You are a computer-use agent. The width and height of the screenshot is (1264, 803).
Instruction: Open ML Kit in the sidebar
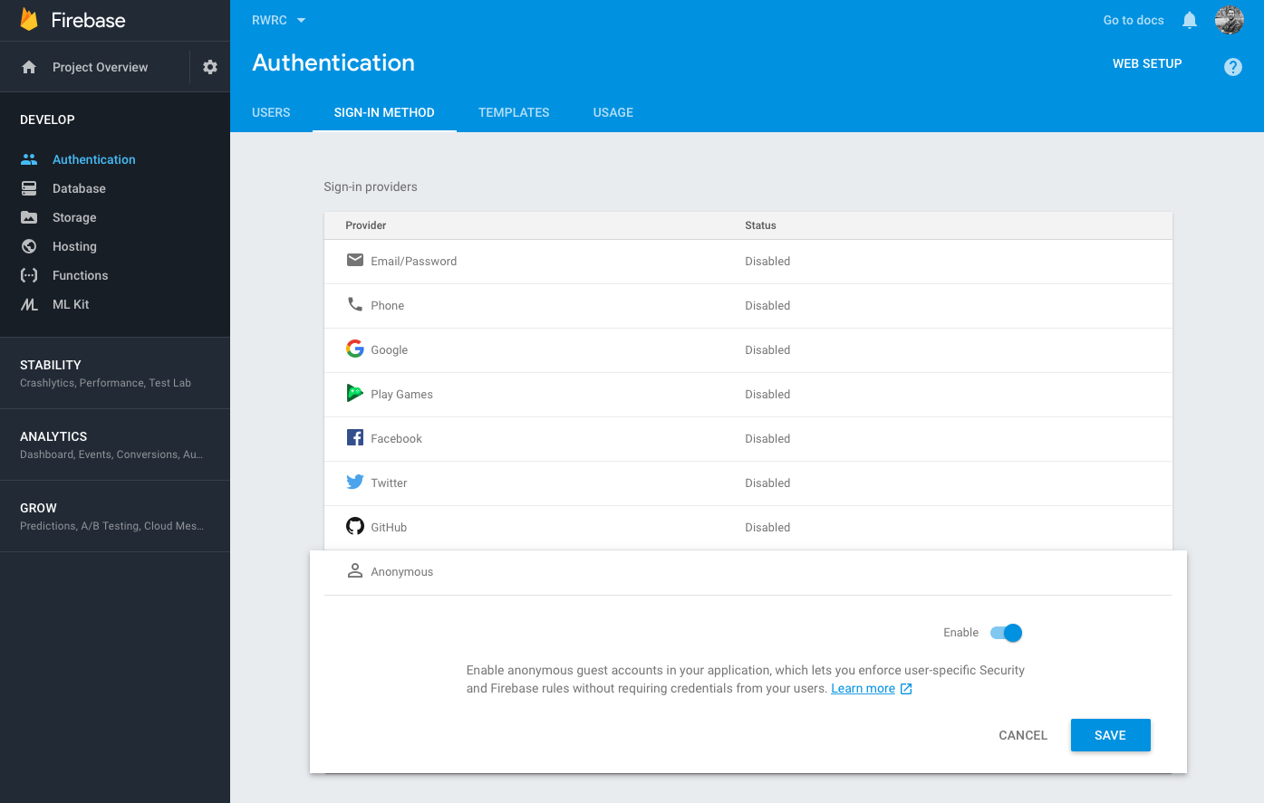pyautogui.click(x=71, y=304)
